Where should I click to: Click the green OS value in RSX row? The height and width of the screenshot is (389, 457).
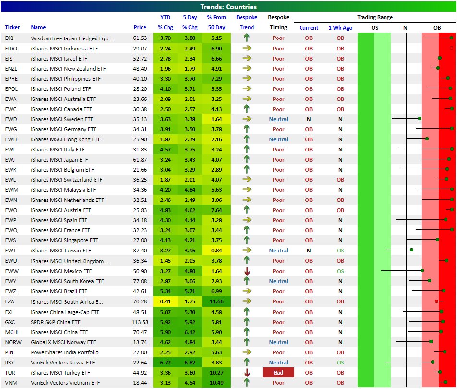[x=340, y=363]
